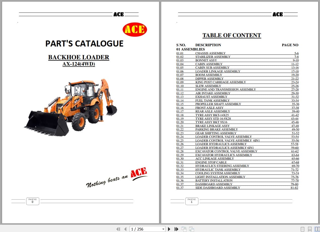Click serial number 01.04 in contents
The width and height of the screenshot is (320, 232).
click(180, 64)
